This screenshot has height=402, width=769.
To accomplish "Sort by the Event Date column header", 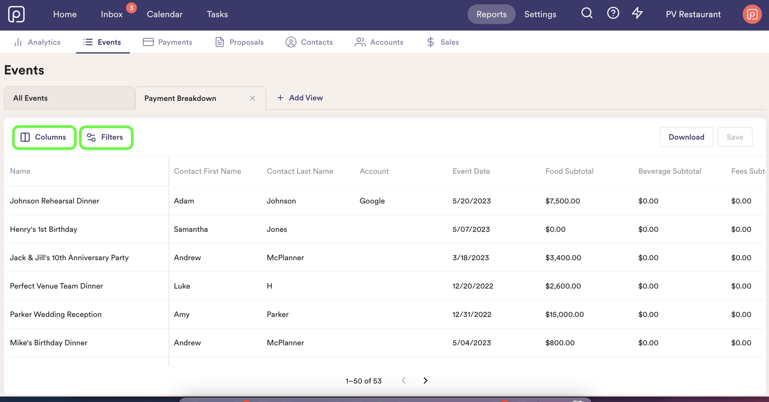I will point(471,171).
